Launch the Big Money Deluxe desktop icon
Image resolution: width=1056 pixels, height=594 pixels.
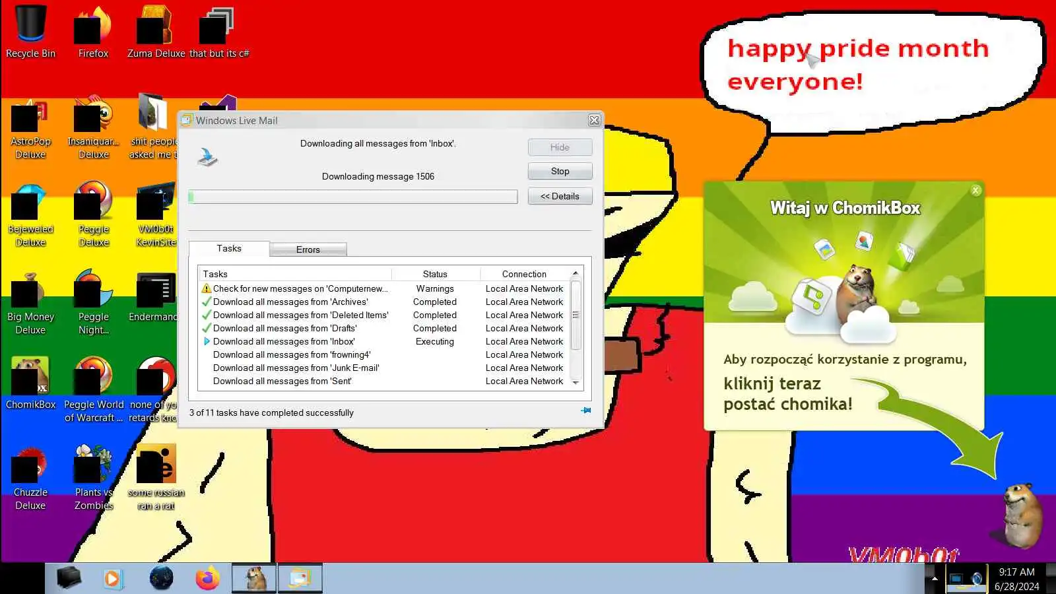(x=30, y=304)
